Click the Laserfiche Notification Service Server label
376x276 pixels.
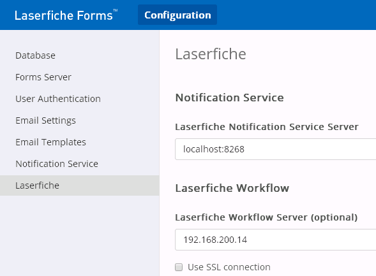267,127
